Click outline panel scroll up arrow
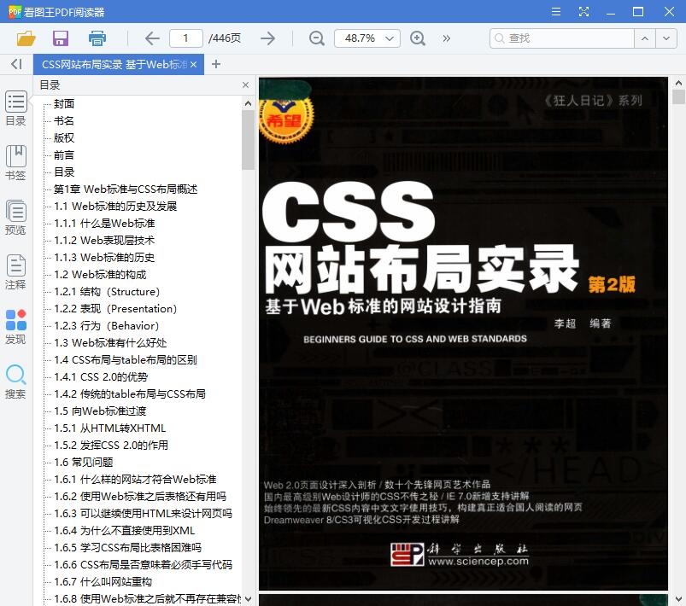This screenshot has height=606, width=686. 248,103
